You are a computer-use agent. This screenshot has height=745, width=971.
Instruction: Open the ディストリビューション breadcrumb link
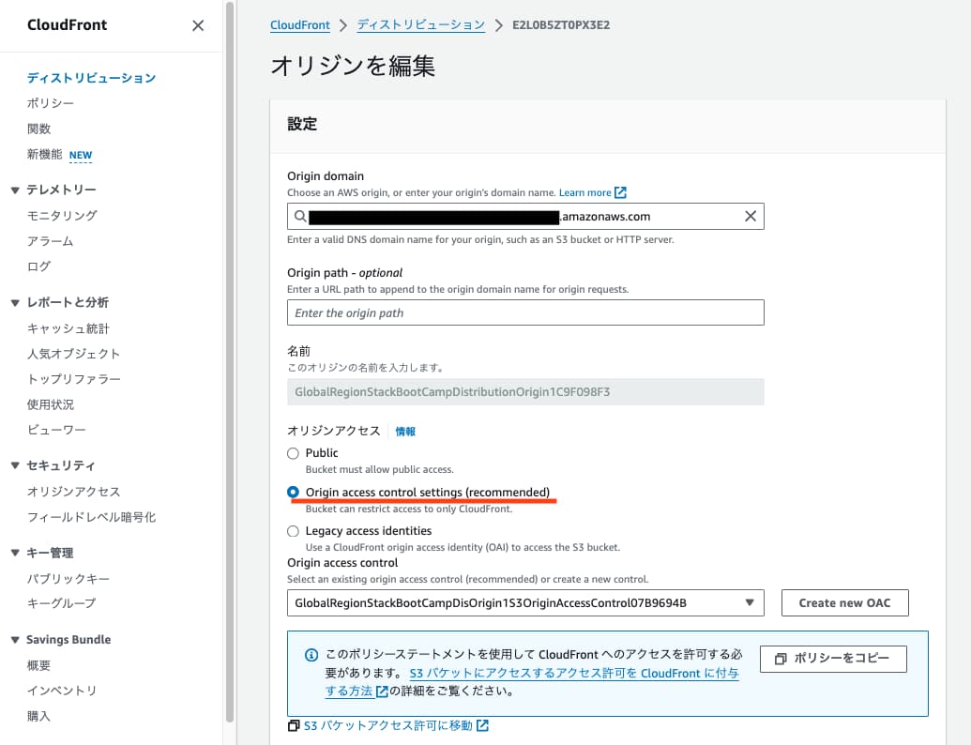click(x=420, y=24)
